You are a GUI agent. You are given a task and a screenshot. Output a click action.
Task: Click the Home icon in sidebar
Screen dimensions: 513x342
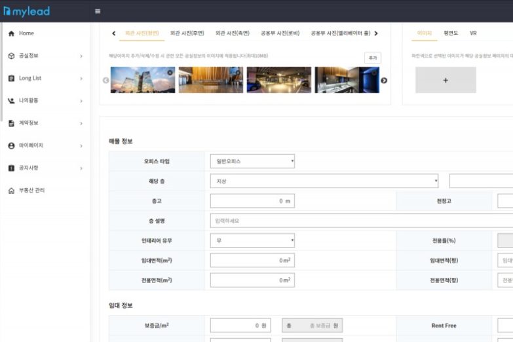tap(11, 33)
